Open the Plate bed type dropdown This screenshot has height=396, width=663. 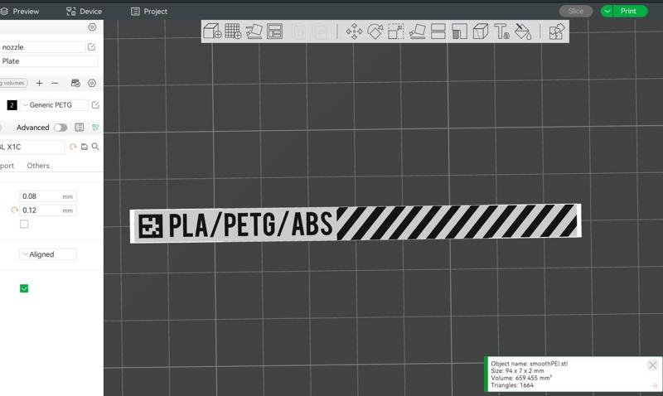pyautogui.click(x=49, y=60)
